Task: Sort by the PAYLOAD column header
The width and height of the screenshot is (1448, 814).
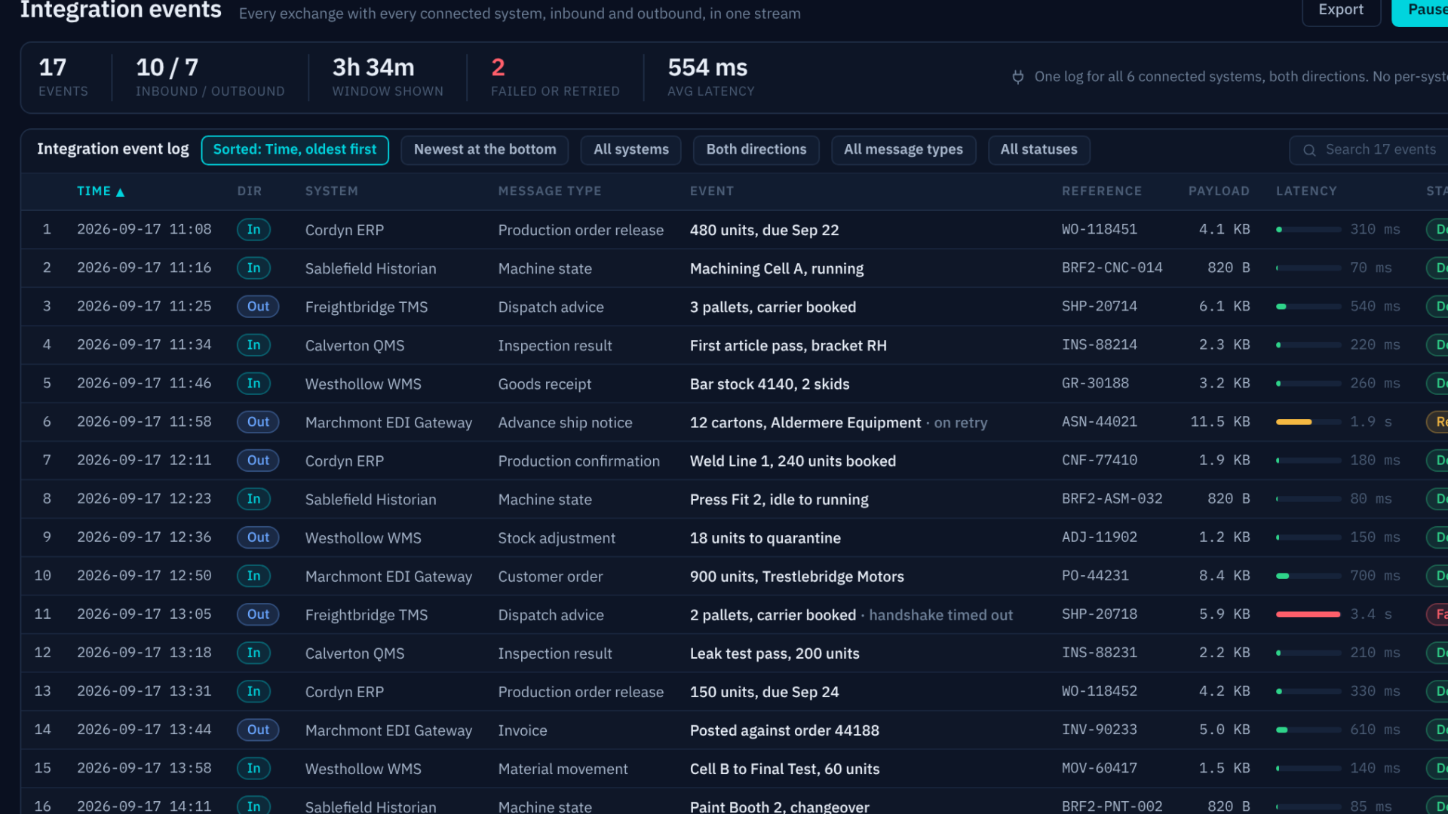Action: click(1219, 191)
